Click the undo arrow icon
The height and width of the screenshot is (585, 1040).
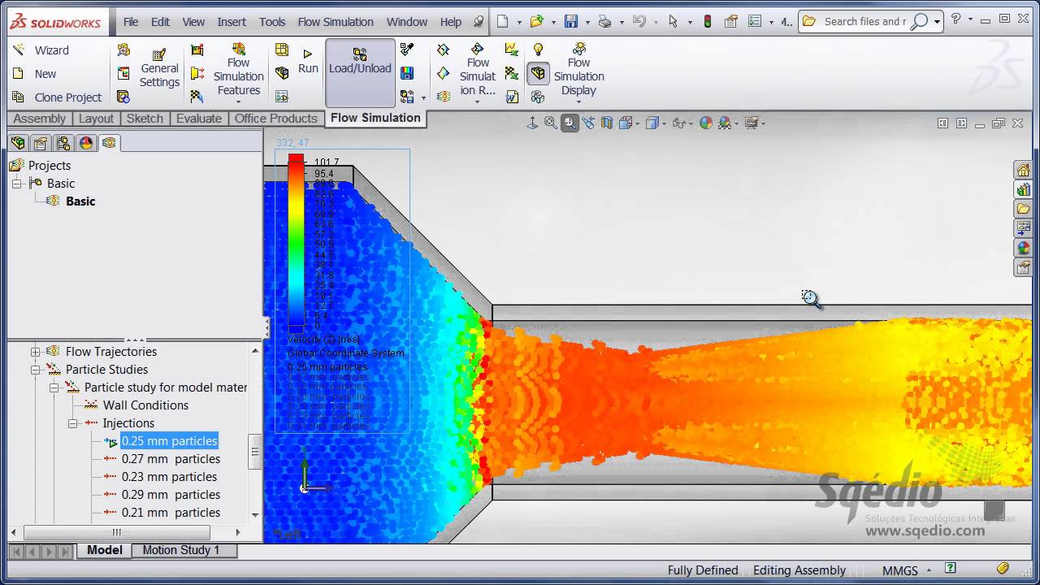pos(639,22)
